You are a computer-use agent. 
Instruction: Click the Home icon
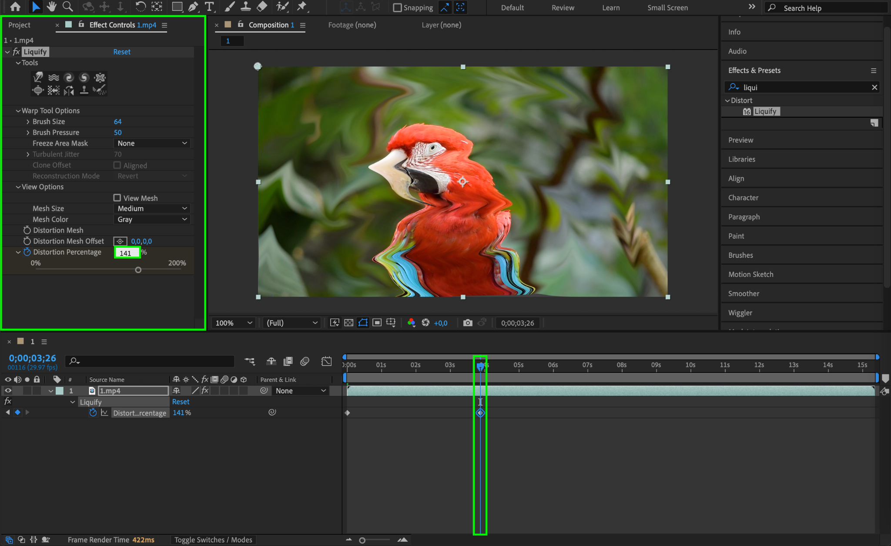[15, 7]
